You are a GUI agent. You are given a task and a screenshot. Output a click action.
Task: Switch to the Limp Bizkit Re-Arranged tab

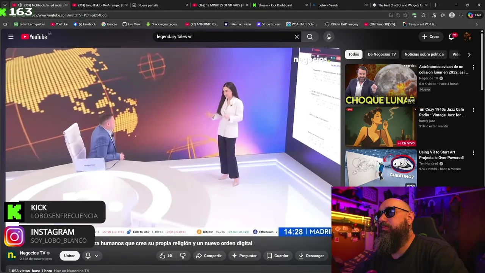tap(100, 5)
